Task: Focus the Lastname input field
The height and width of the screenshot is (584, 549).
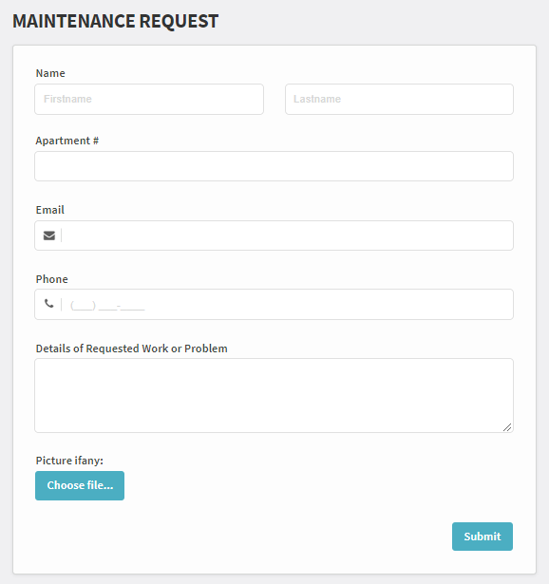Action: pyautogui.click(x=399, y=99)
